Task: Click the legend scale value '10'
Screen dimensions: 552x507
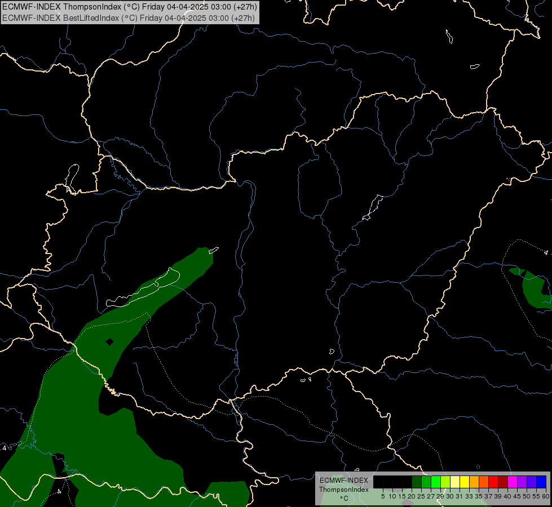Action: pos(392,496)
